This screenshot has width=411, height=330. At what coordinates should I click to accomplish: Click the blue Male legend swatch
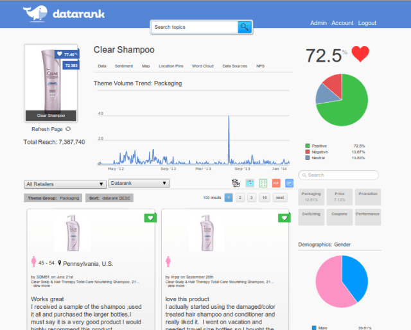(x=314, y=328)
